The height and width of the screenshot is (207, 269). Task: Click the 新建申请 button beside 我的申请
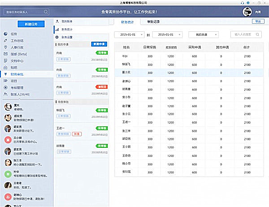[99, 44]
